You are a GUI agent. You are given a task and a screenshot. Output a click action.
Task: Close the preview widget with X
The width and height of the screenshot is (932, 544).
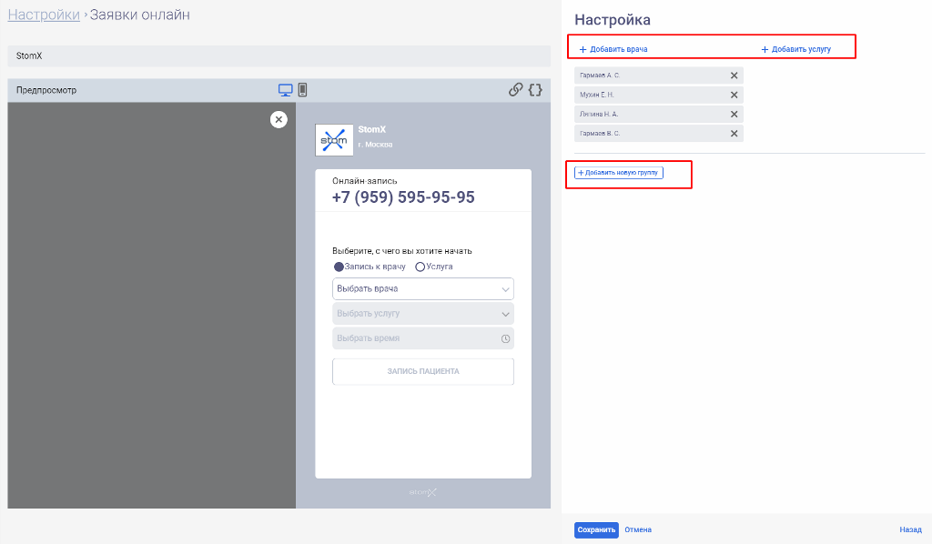coord(279,119)
